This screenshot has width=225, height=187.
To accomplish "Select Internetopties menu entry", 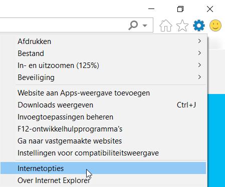I will (103, 168).
